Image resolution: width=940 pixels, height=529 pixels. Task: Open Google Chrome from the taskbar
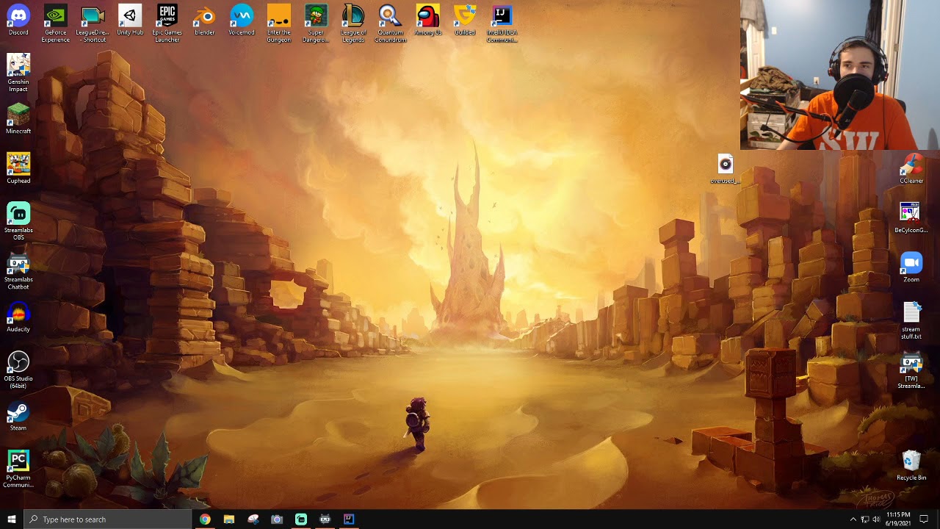pyautogui.click(x=205, y=519)
